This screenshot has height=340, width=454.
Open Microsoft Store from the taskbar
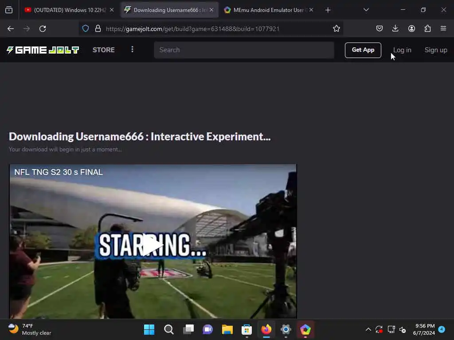(x=247, y=329)
